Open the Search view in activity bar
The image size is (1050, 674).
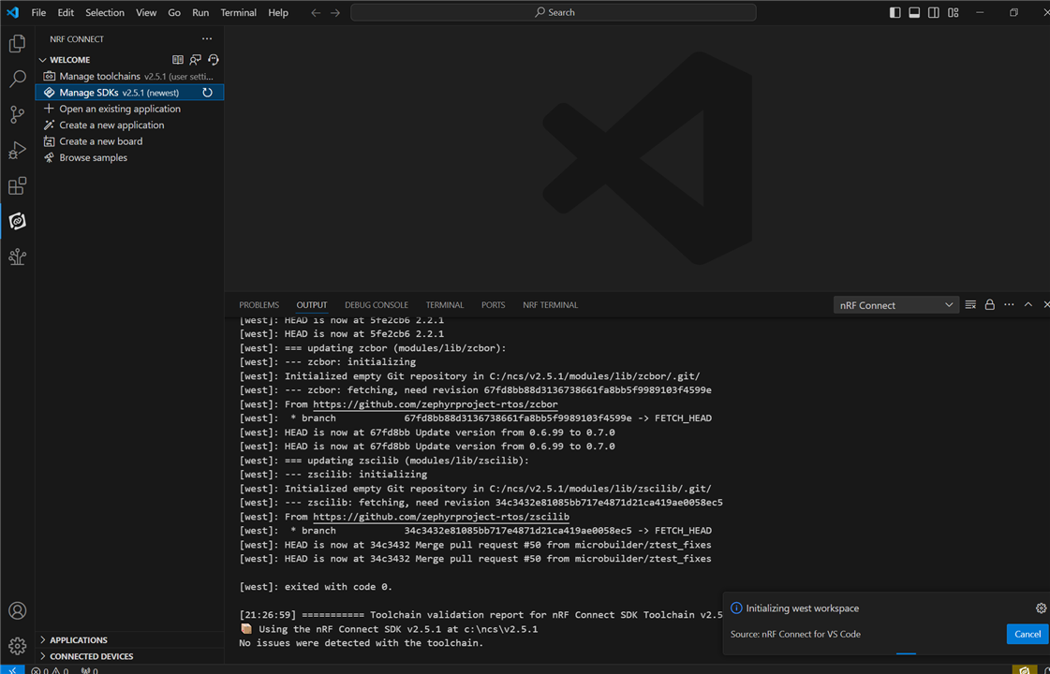pyautogui.click(x=18, y=79)
